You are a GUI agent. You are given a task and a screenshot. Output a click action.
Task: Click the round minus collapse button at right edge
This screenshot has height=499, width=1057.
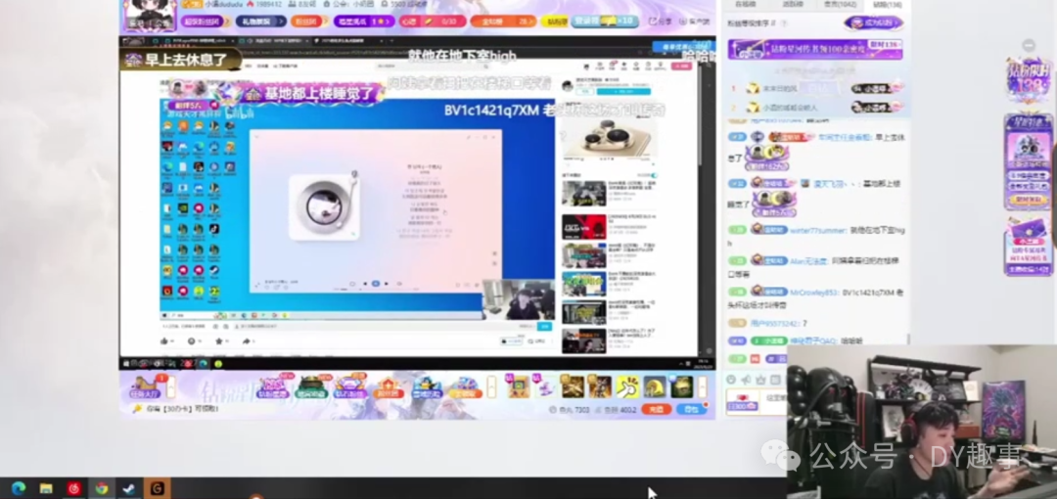pos(1029,45)
